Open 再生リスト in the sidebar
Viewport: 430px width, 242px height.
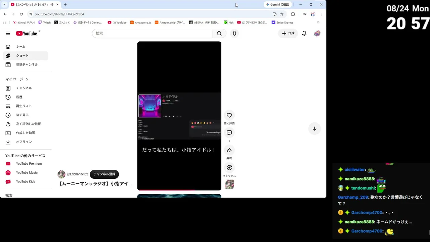tap(26, 106)
